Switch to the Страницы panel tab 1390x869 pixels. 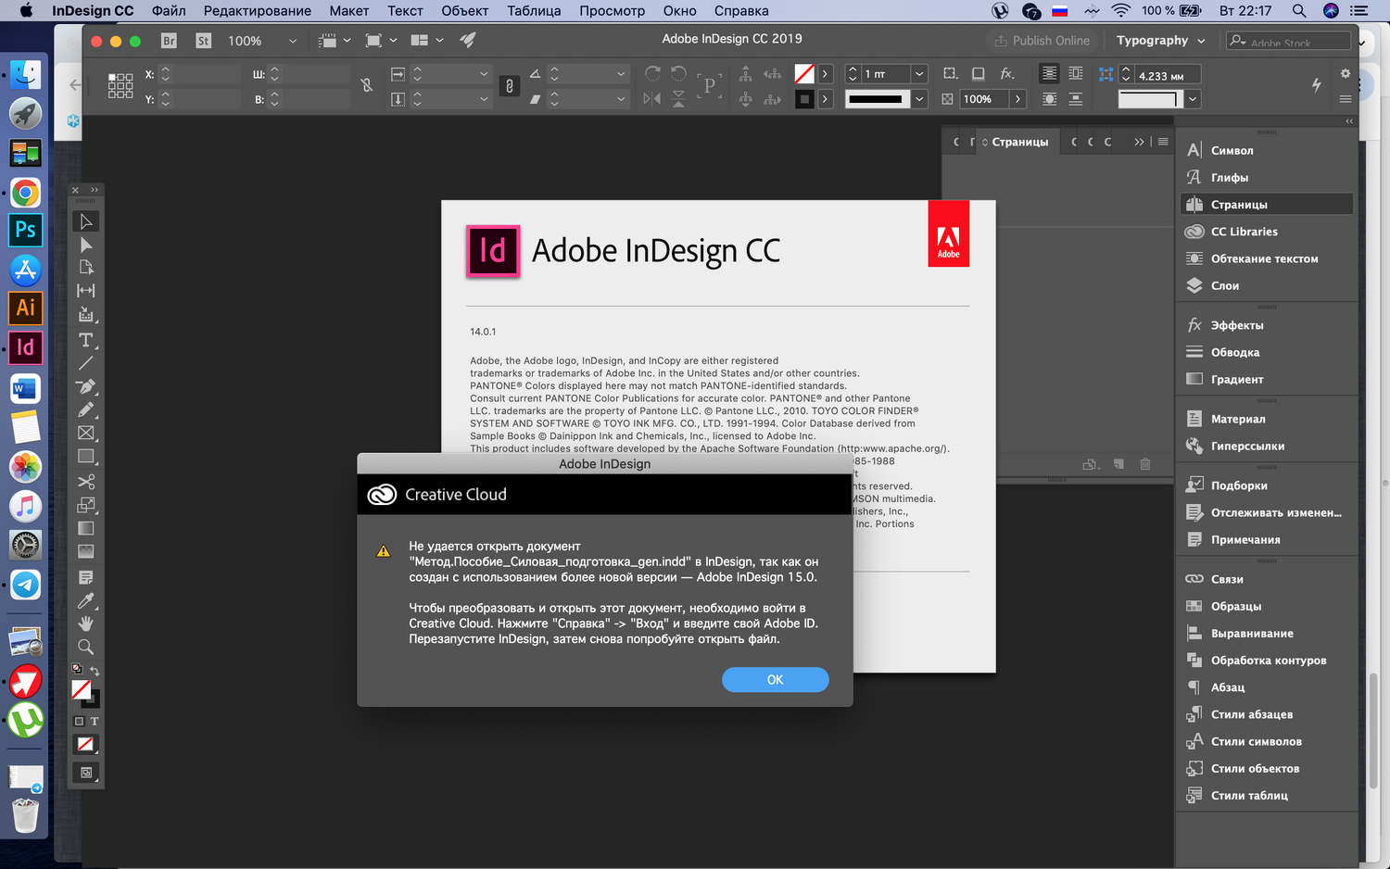1016,142
